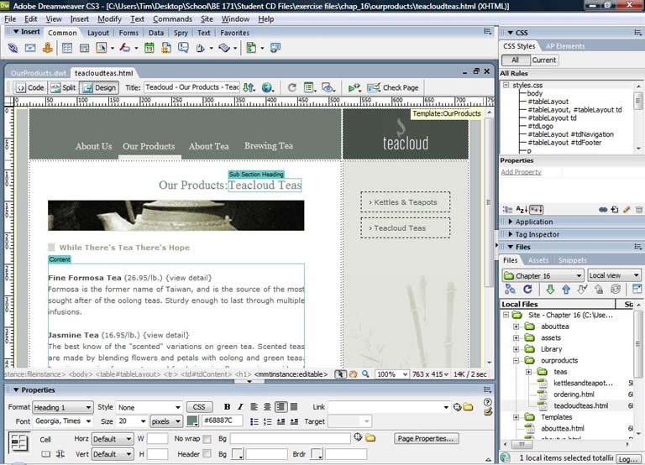Image resolution: width=645 pixels, height=465 pixels.
Task: Attach style sheet link icon
Action: point(603,210)
